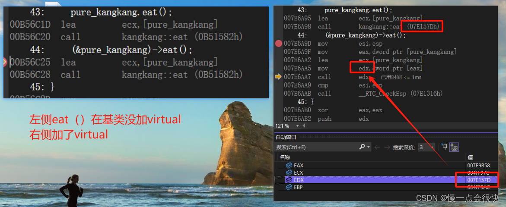Click the horizontal scroll left arrow

[303, 125]
